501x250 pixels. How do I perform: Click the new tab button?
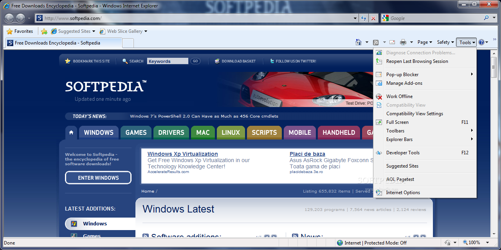point(128,43)
